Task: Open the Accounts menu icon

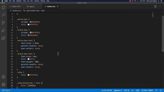Action: pyautogui.click(x=3, y=77)
